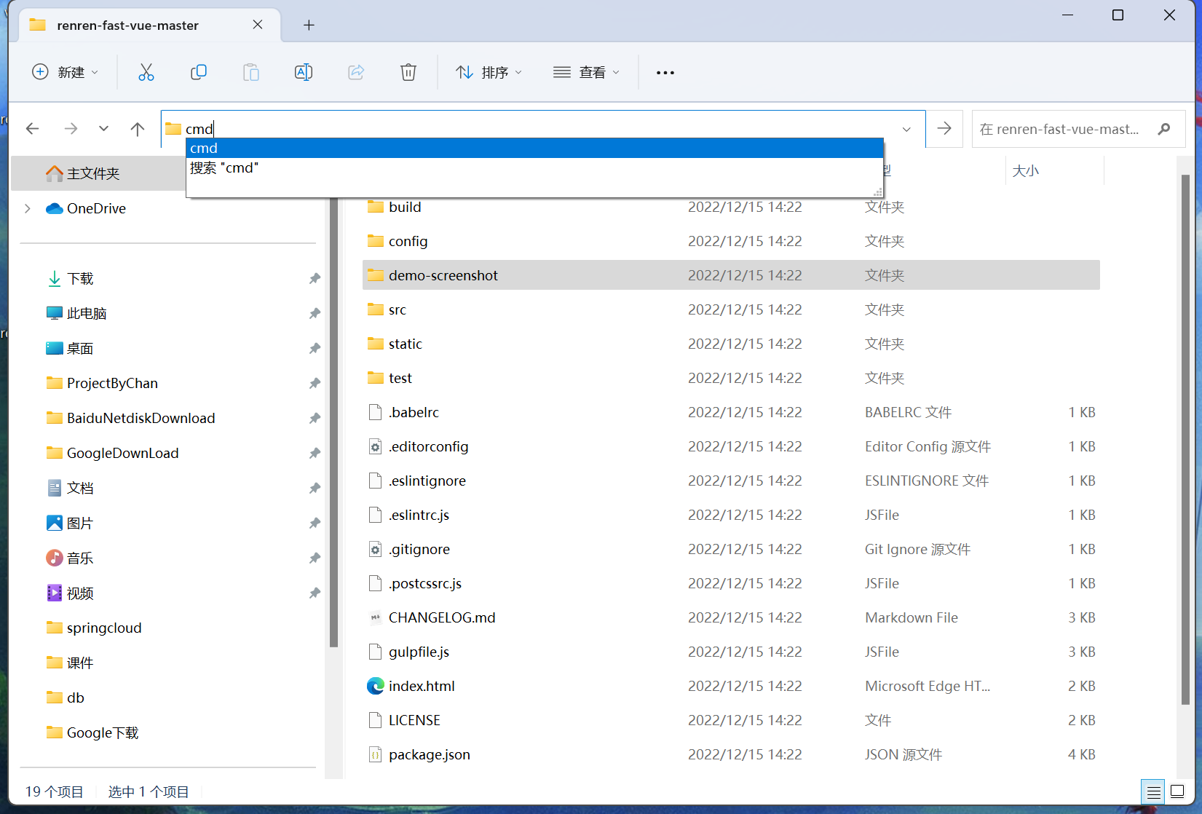The image size is (1202, 814).
Task: Select the index.html Edge file icon
Action: pos(376,686)
